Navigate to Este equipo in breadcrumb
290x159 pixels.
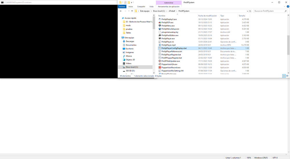click(x=145, y=11)
